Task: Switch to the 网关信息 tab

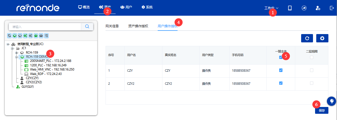Action: (112, 26)
